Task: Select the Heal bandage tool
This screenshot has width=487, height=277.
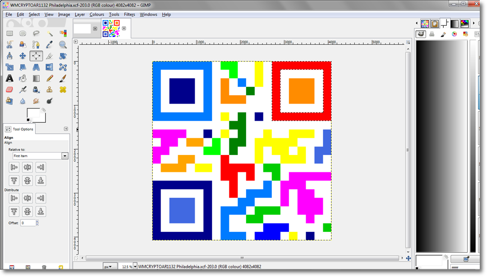Action: (63, 90)
